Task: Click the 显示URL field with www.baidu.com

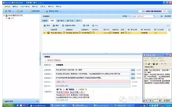Action: (x=93, y=86)
